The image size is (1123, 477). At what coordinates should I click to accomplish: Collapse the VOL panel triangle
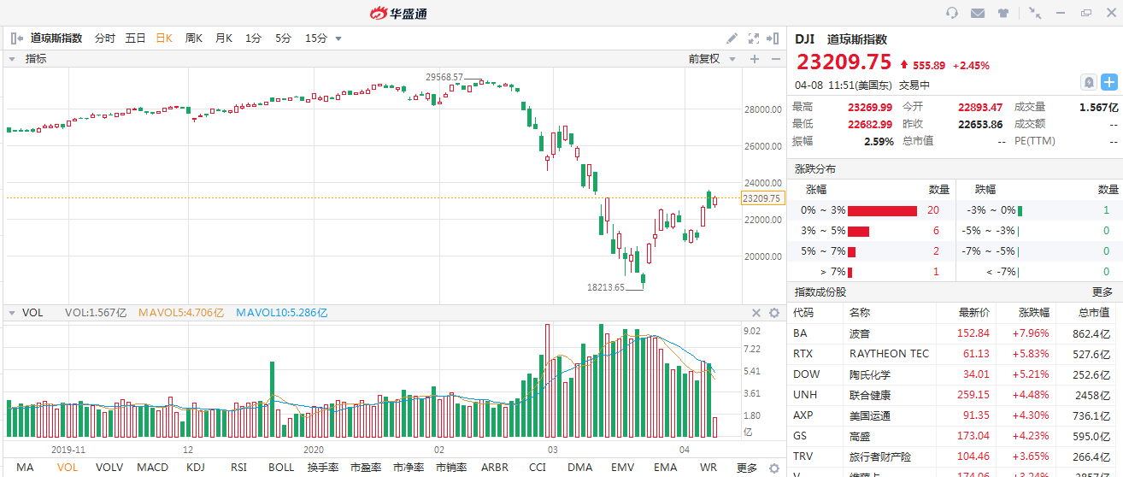tap(12, 313)
